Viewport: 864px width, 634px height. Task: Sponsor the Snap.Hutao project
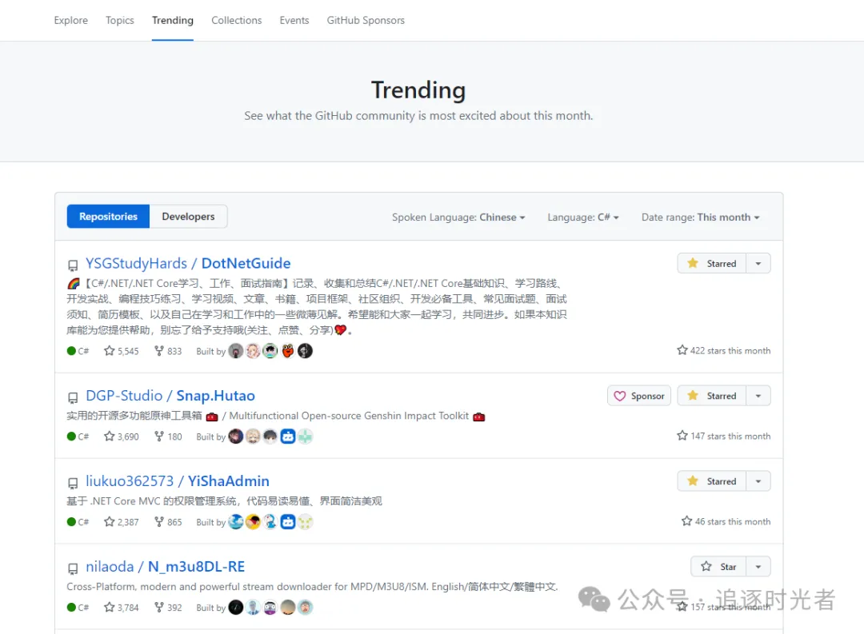coord(639,396)
